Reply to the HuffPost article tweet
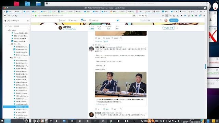This screenshot has width=219, height=123. pyautogui.click(x=96, y=109)
